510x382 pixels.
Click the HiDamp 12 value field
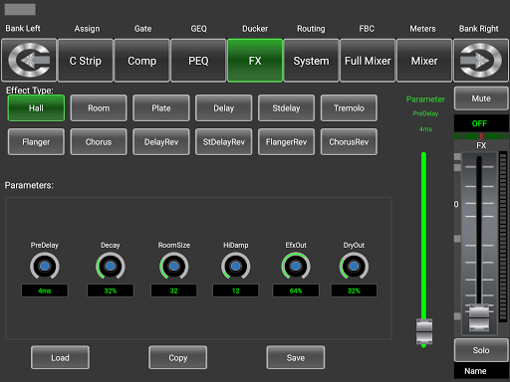point(236,290)
